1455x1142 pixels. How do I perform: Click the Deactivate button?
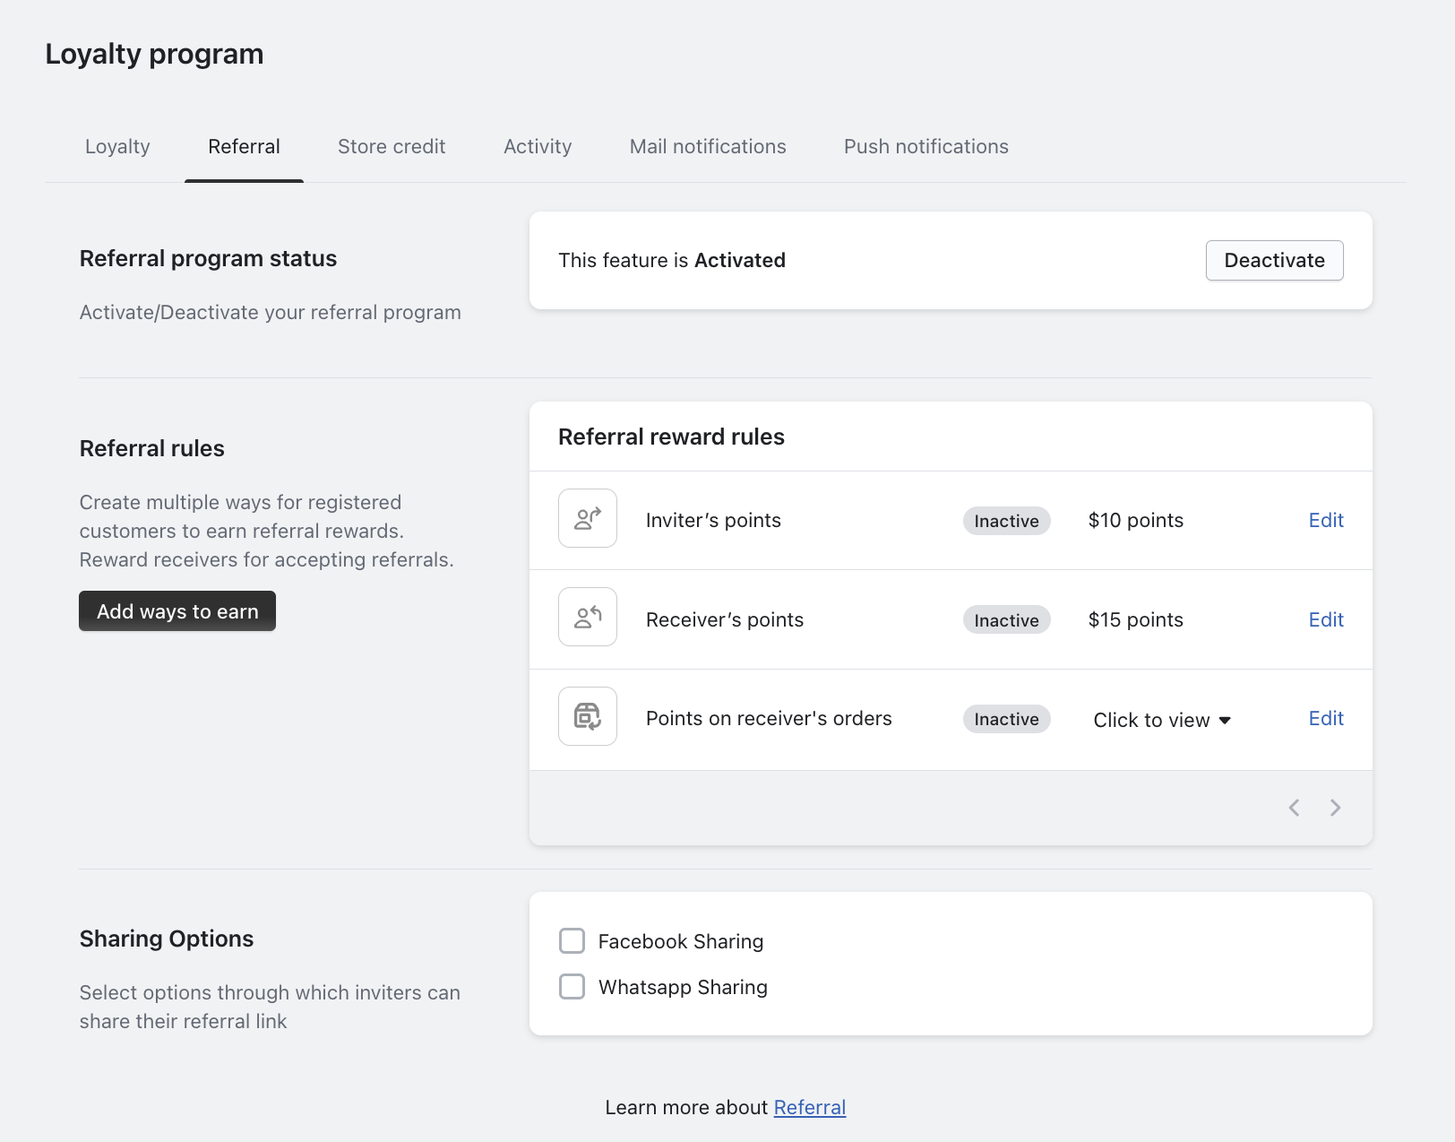(1274, 260)
